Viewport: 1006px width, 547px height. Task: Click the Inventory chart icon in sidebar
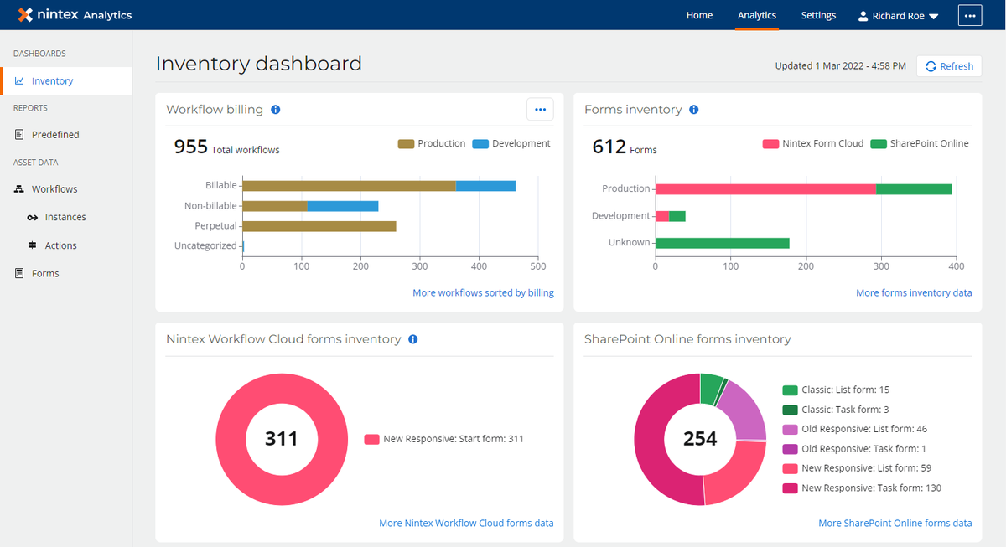[19, 81]
